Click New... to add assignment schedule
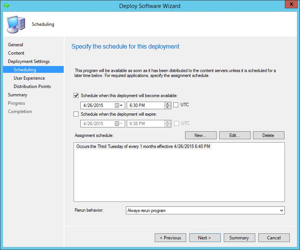This screenshot has height=250, width=300. 201,135
